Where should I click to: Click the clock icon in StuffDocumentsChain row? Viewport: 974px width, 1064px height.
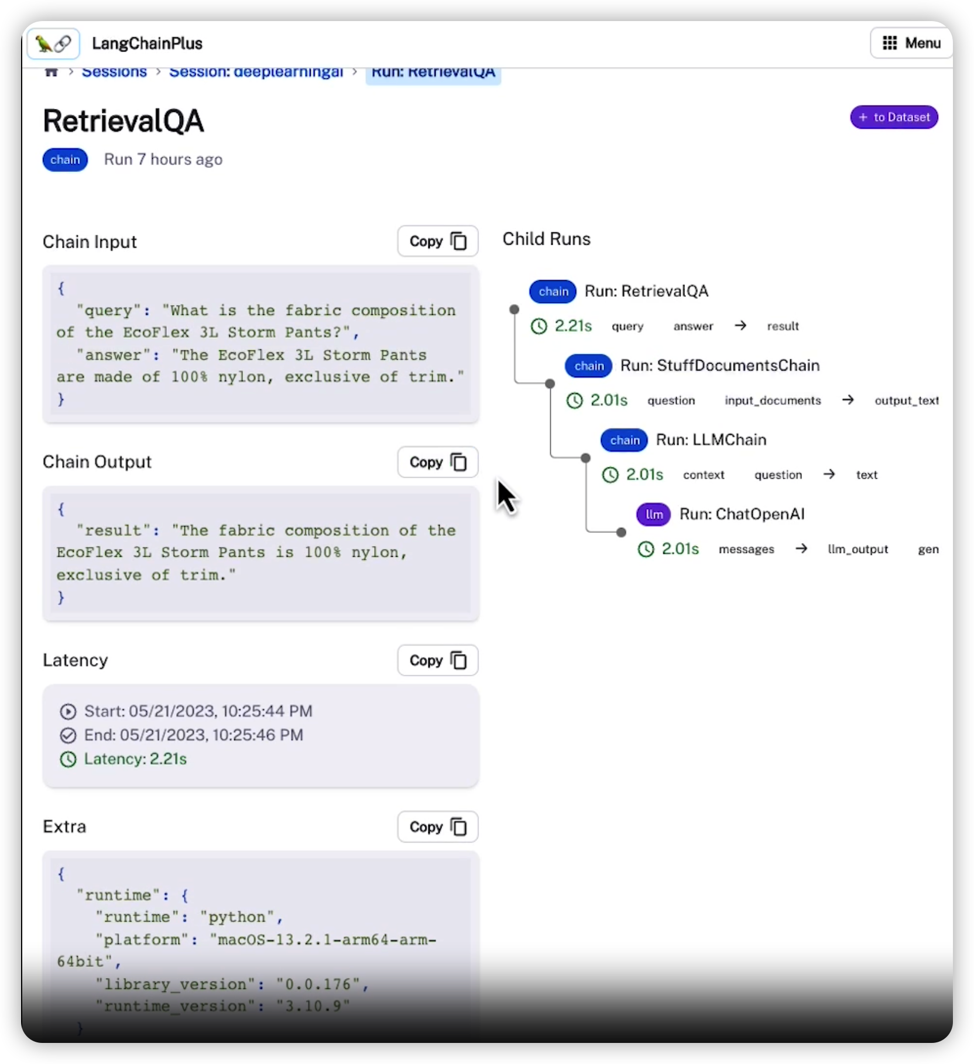pyautogui.click(x=574, y=400)
